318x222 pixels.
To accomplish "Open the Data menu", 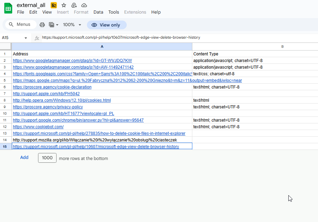I will coord(98,12).
